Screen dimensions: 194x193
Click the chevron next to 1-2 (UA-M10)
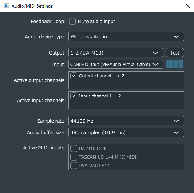click(156, 53)
